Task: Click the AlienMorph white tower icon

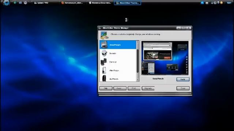Action: [x=104, y=70]
